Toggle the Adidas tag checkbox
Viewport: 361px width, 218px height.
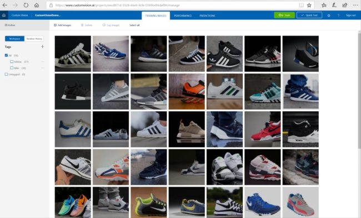[x=12, y=61]
